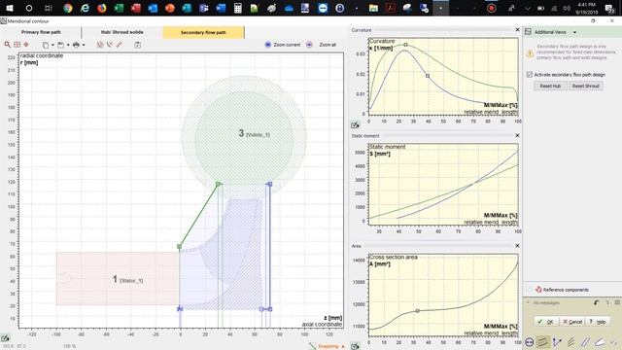Click the red crosshair target icon
622x350 pixels.
[26, 45]
